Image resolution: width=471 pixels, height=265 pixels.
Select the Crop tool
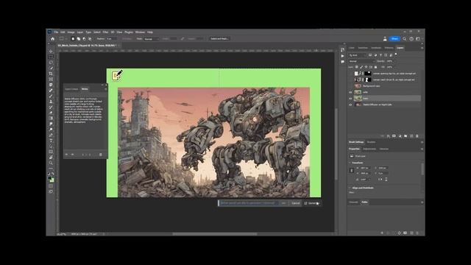click(x=51, y=74)
